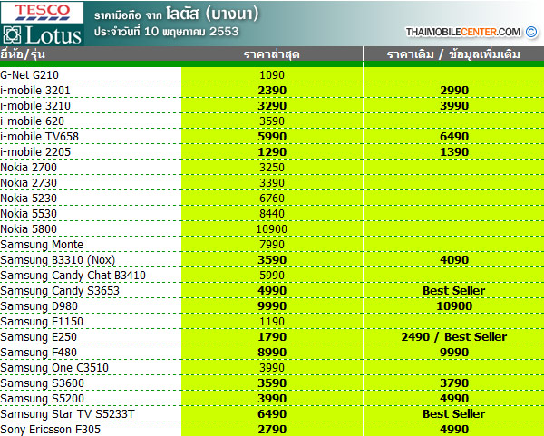Open the THAIMOBILECENTER.COM link

pyautogui.click(x=463, y=33)
